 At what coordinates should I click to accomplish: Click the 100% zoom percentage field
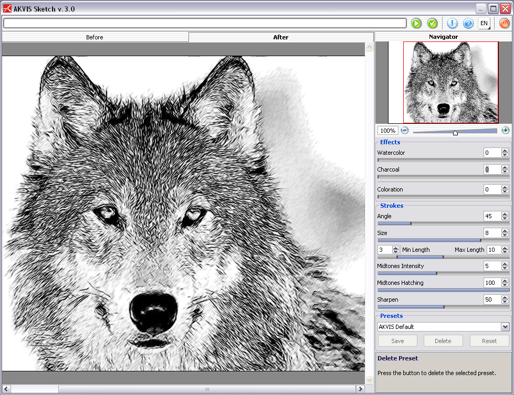pyautogui.click(x=387, y=131)
